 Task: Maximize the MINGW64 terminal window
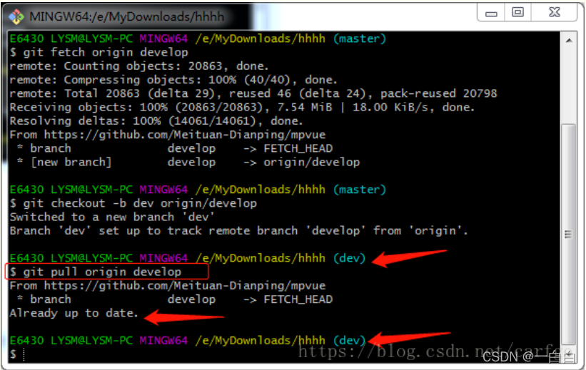click(517, 13)
